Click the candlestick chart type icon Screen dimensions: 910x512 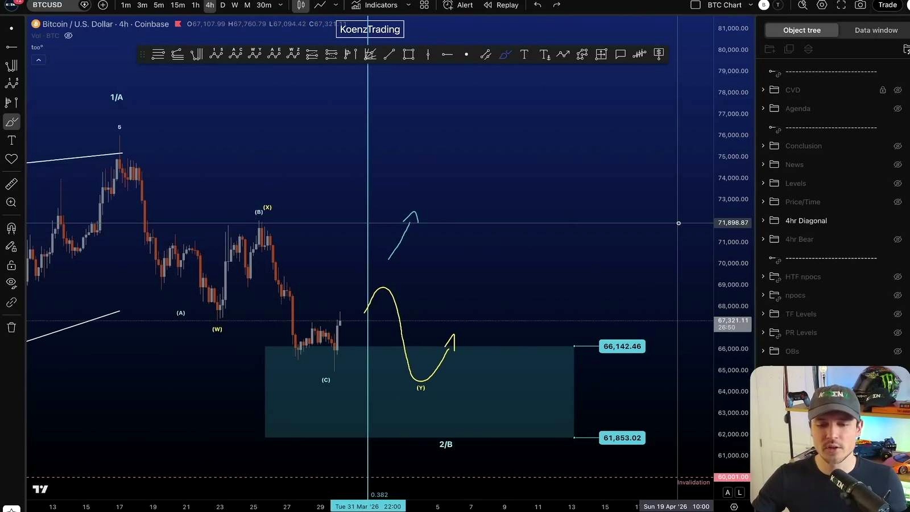click(x=301, y=5)
